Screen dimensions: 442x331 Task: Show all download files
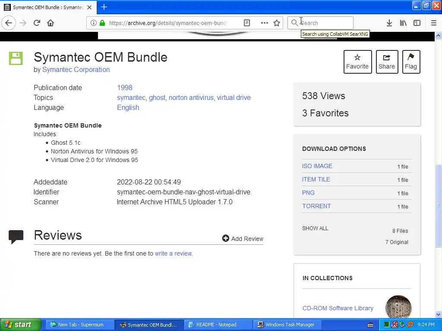pyautogui.click(x=315, y=228)
